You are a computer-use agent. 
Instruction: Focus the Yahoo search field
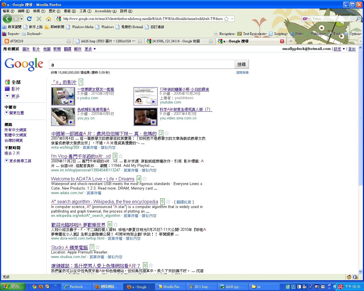pos(333,19)
